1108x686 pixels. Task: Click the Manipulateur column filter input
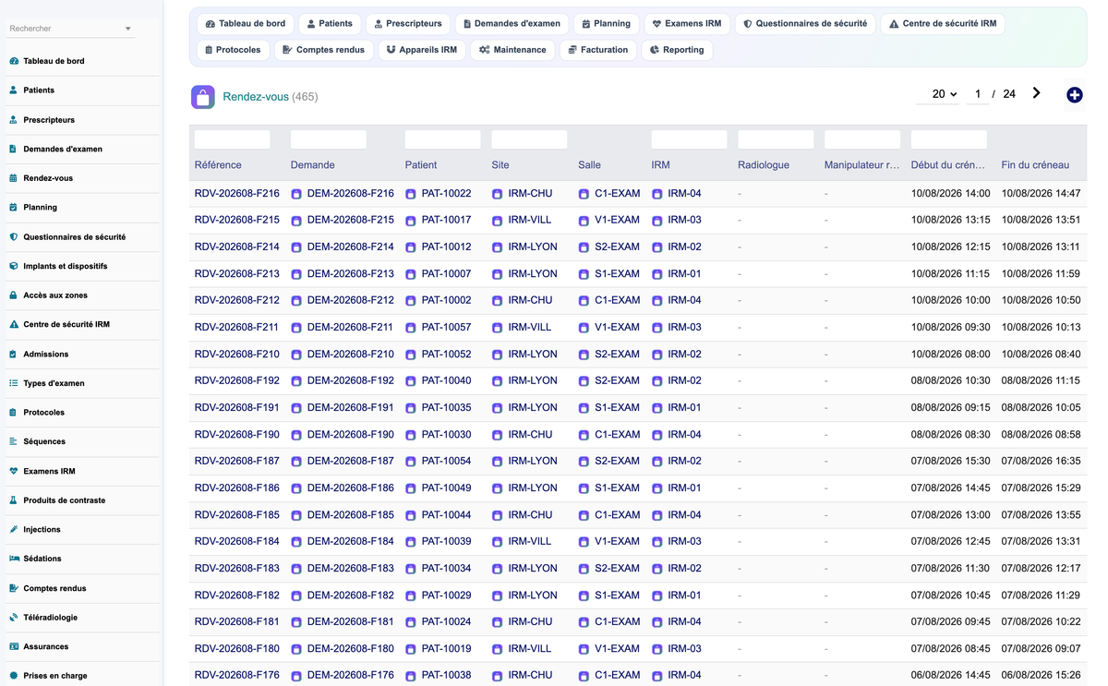coord(862,139)
